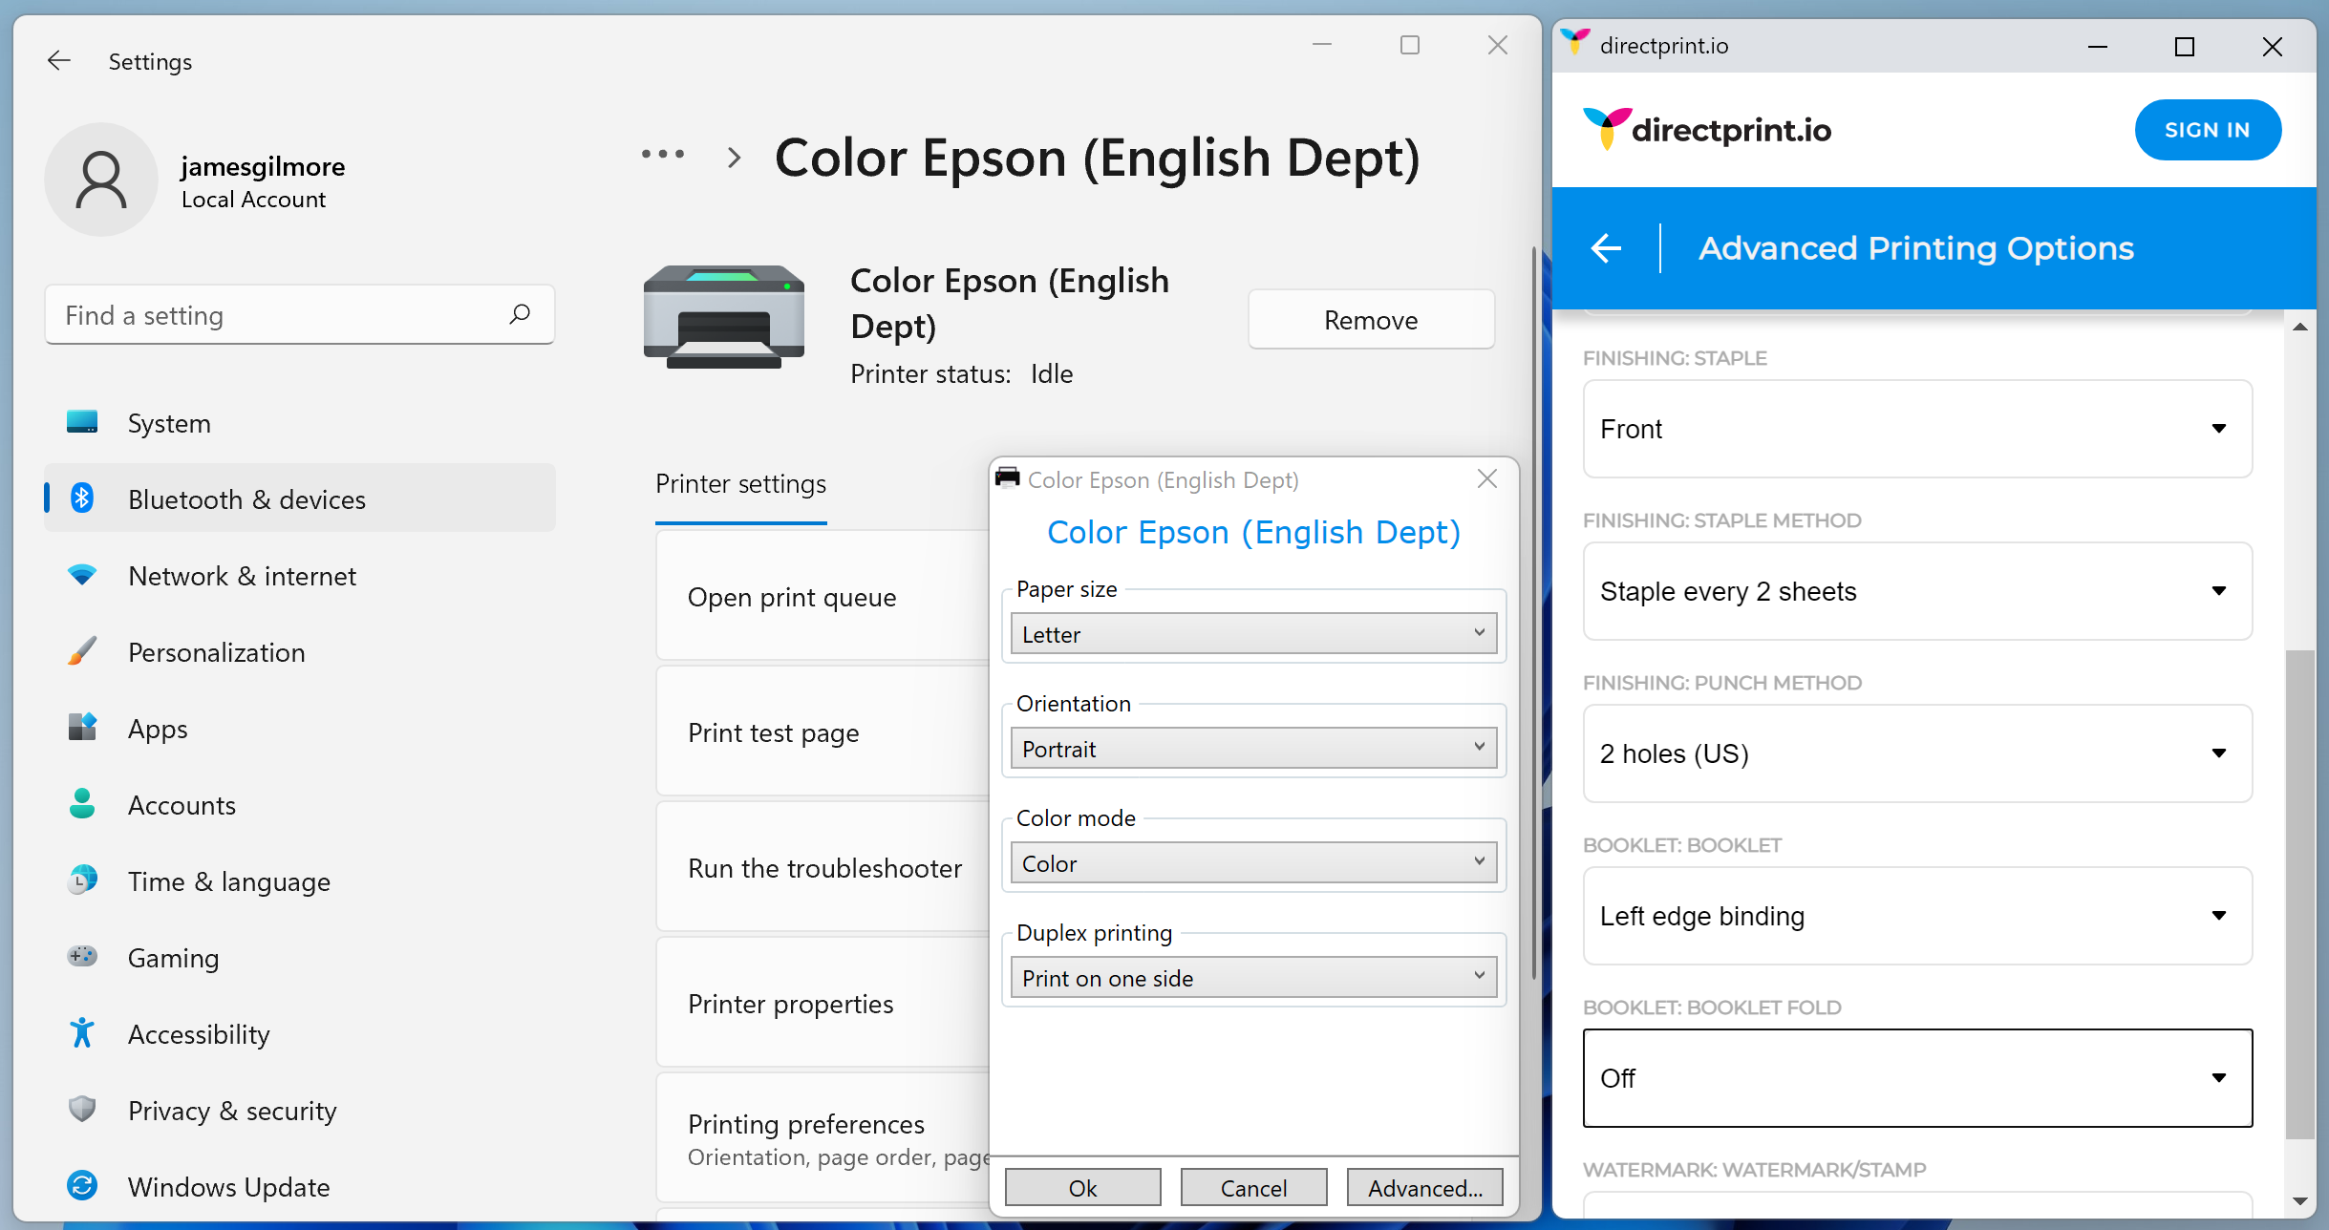Image resolution: width=2329 pixels, height=1230 pixels.
Task: Click the directprint.io vertical scrollbar thumb
Action: pos(2300,894)
